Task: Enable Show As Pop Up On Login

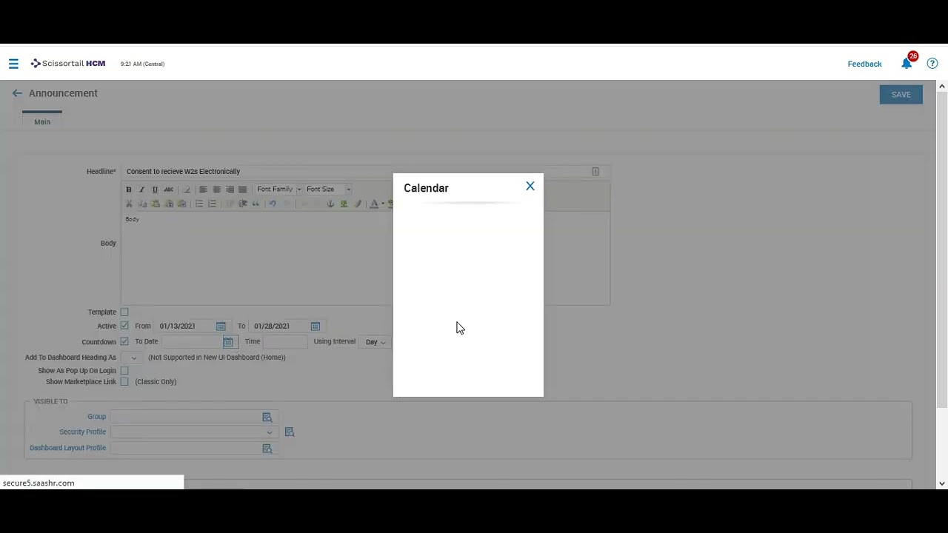Action: click(x=124, y=371)
